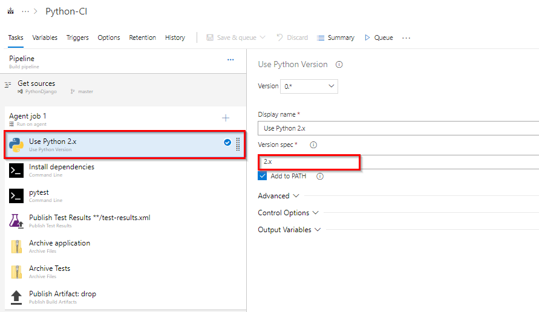Click the breadcrumb chevron separator
Viewport: 539px width, 312px height.
click(x=36, y=11)
